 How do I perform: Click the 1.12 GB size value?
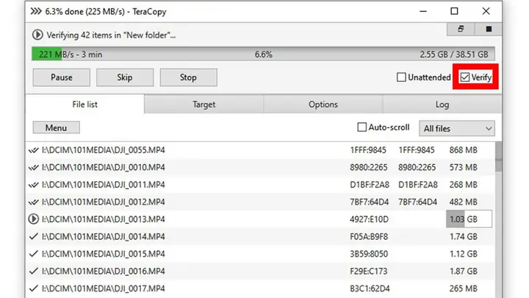click(x=463, y=254)
